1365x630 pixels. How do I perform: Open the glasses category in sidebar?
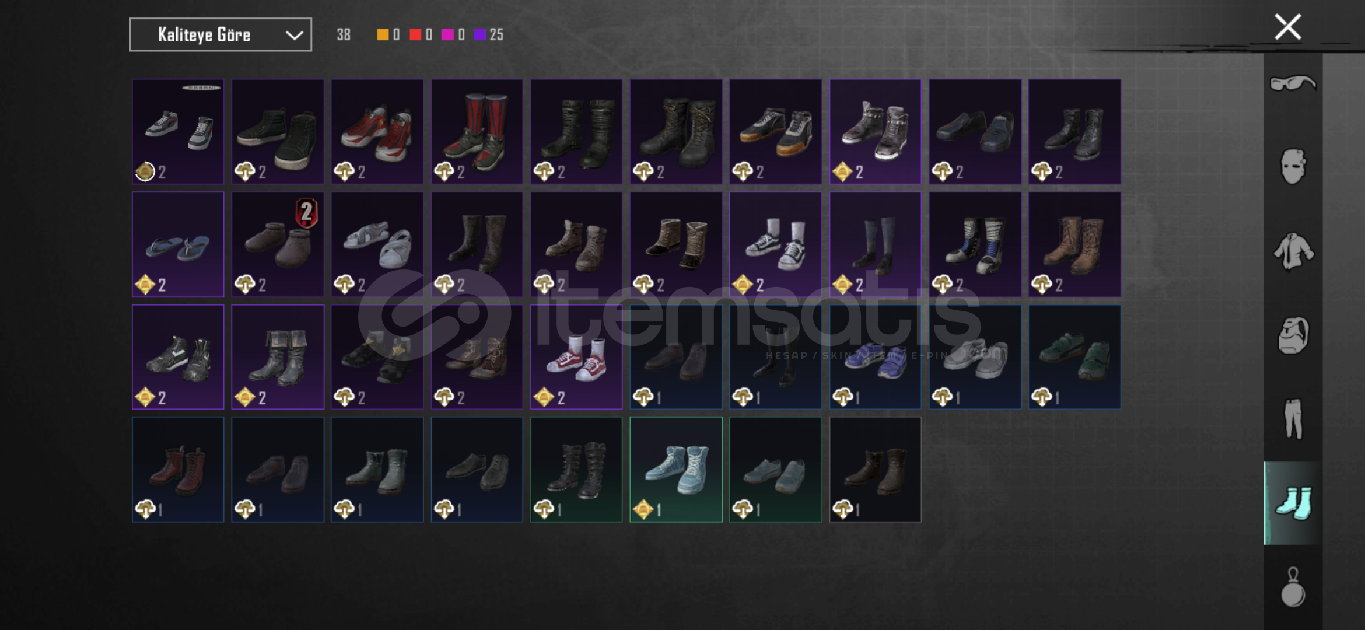1293,83
